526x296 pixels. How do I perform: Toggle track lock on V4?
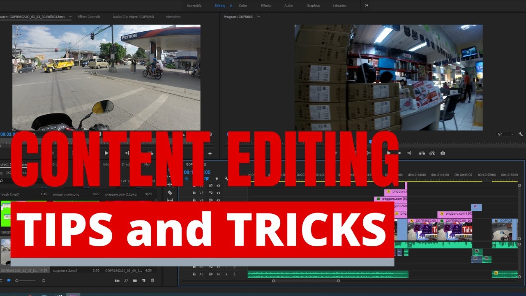point(194,200)
